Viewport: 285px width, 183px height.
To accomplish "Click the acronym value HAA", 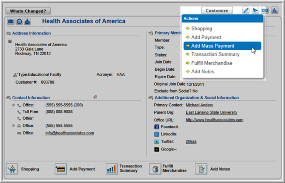I will [x=121, y=74].
